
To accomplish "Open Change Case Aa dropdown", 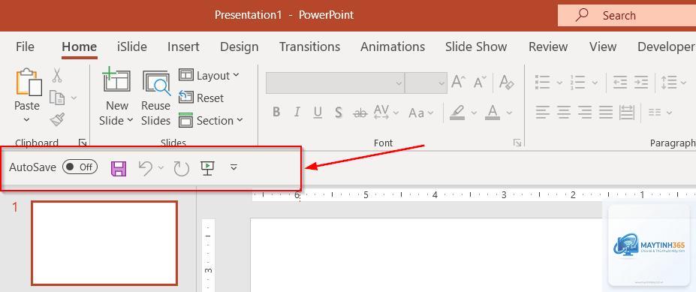I will 420,113.
